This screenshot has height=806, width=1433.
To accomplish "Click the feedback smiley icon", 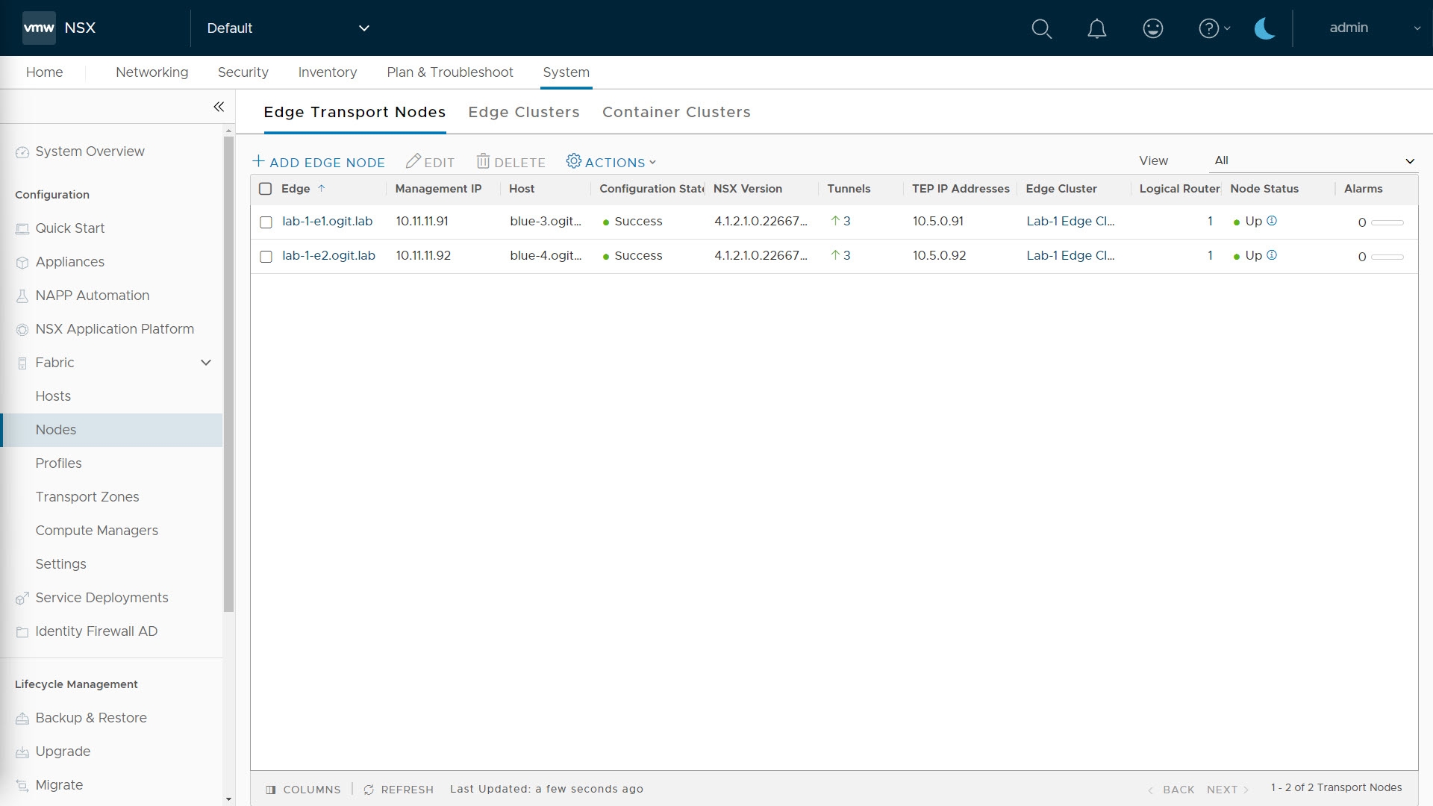I will (1152, 28).
